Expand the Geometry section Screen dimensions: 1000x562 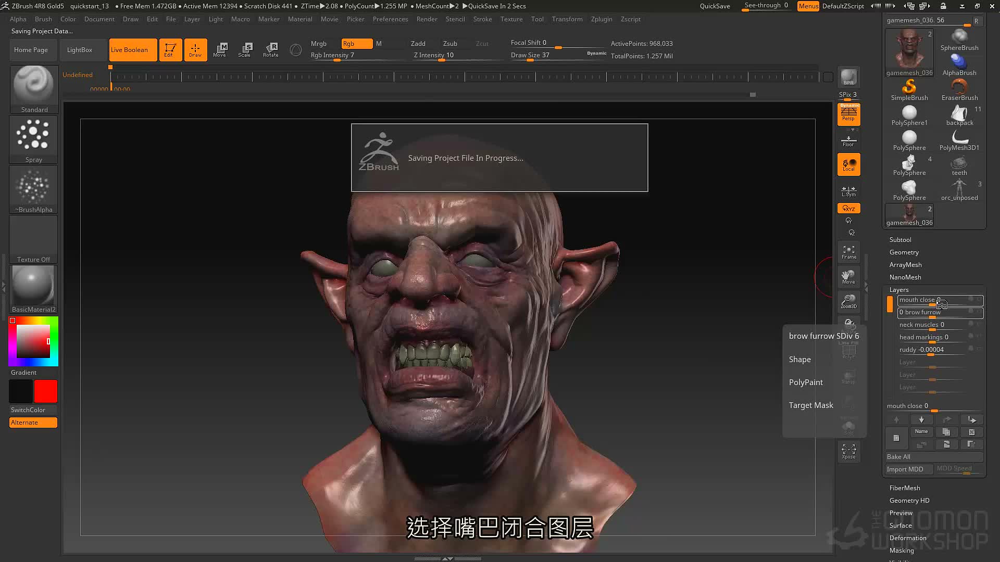click(904, 252)
